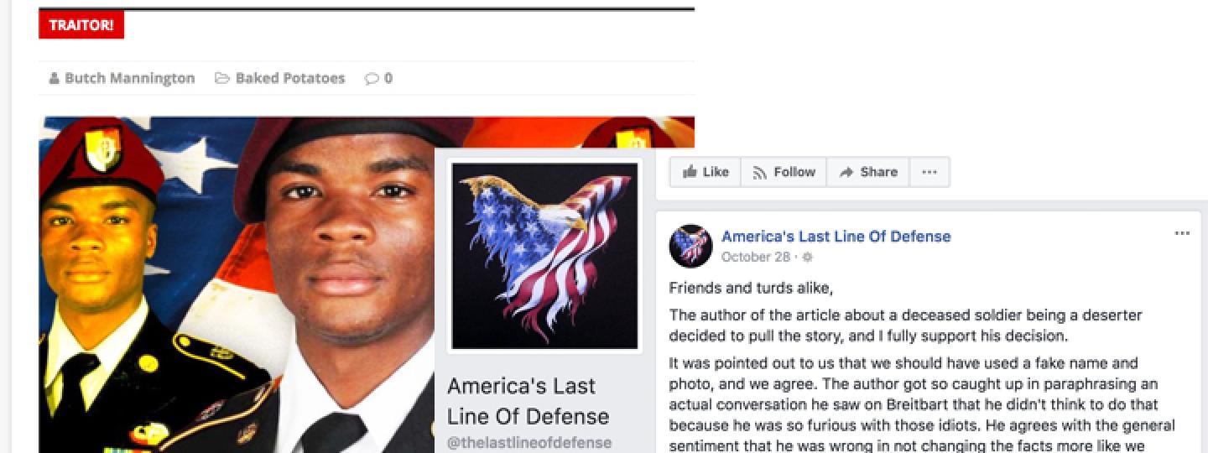Open the October 28 post timestamp

pos(756,258)
